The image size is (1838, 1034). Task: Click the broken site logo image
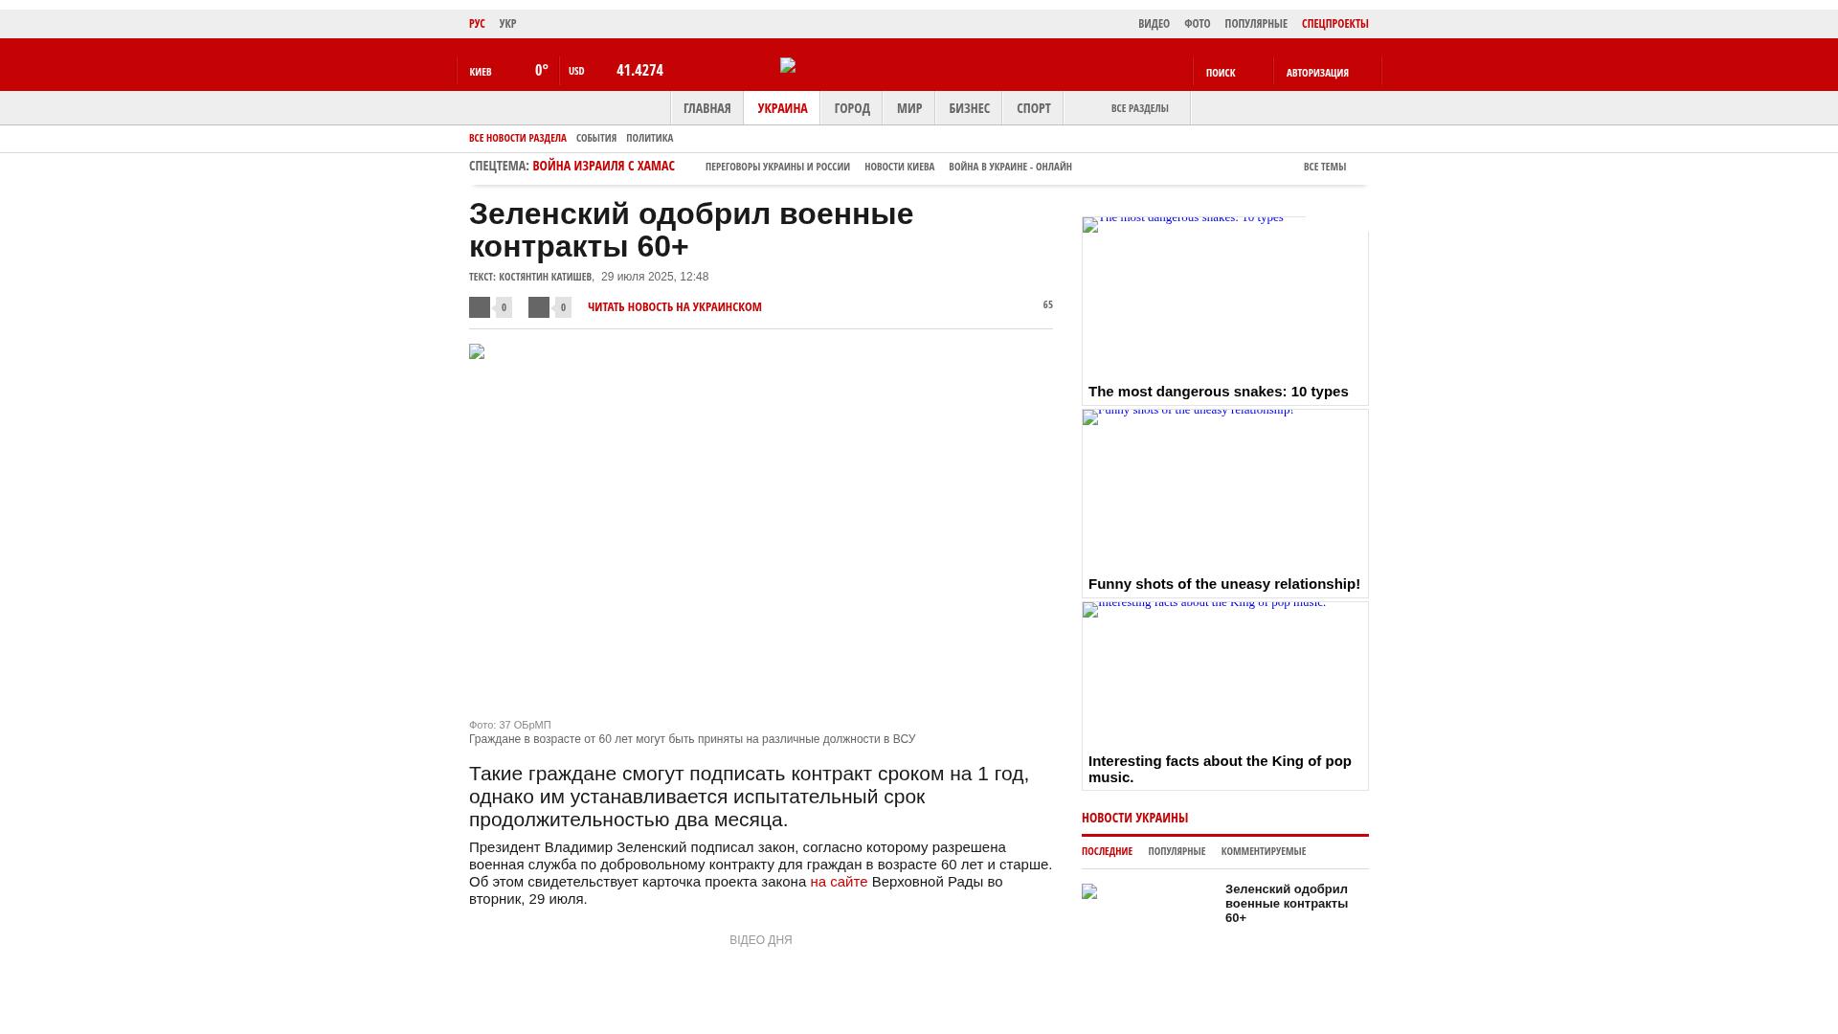[788, 65]
